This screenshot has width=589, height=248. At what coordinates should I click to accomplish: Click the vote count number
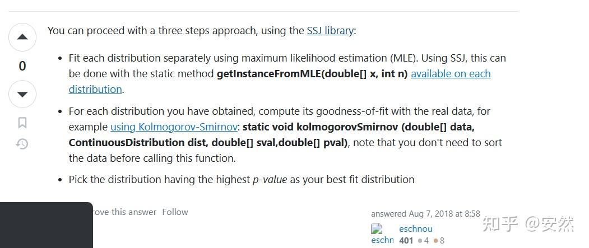click(22, 66)
